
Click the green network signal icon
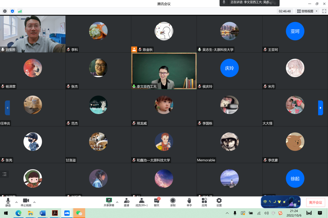coord(20,11)
